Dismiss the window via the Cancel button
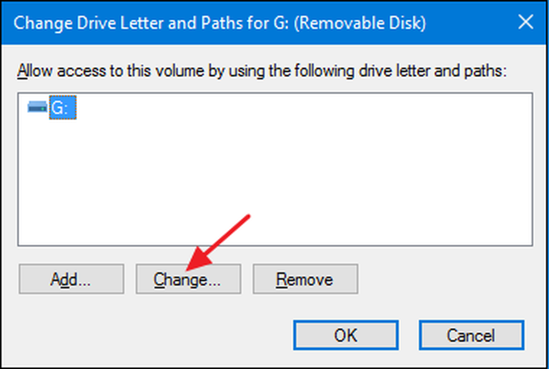Screen dimensions: 549x369 point(471,335)
